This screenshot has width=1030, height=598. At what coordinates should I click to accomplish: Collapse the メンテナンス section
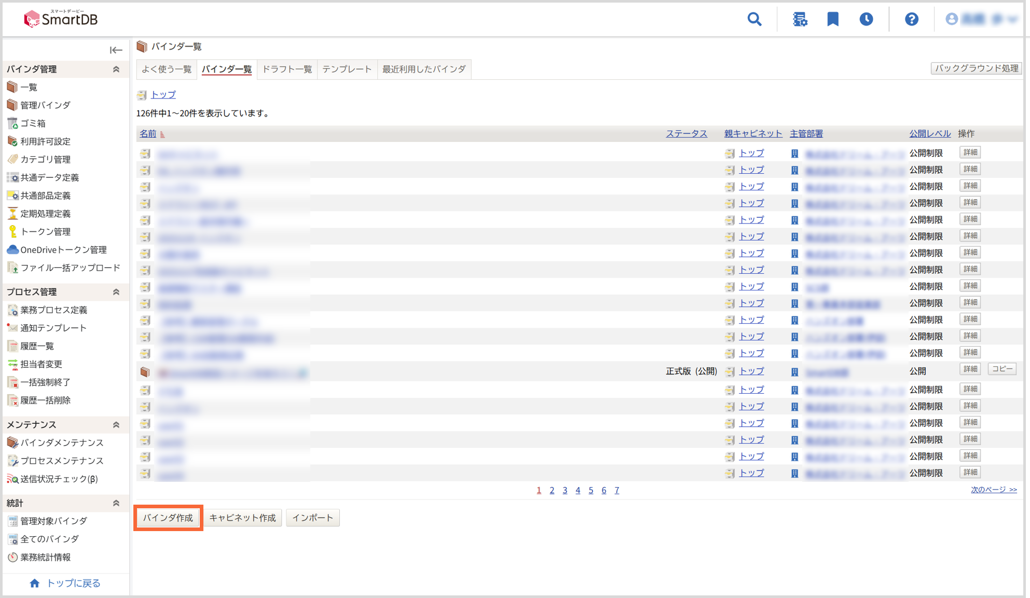click(x=116, y=425)
